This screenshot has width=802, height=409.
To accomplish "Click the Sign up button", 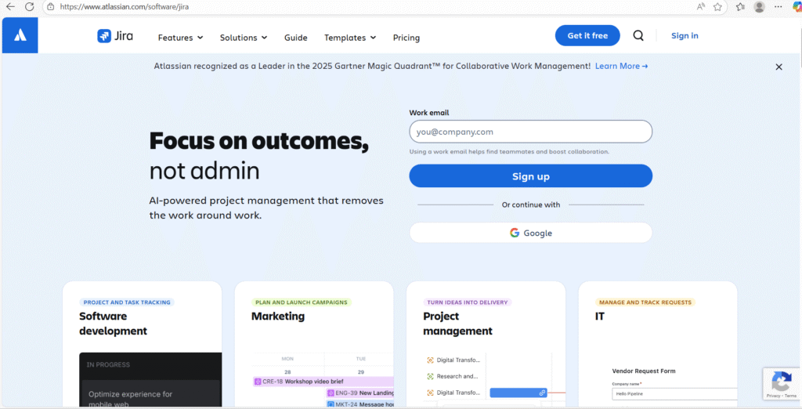I will point(531,176).
